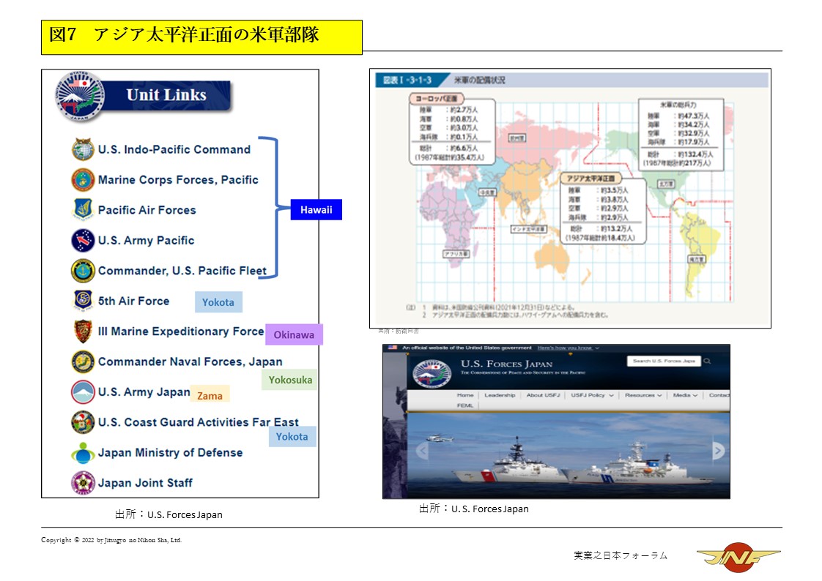Click the 図7 yellow title box
The height and width of the screenshot is (581, 822).
[201, 37]
